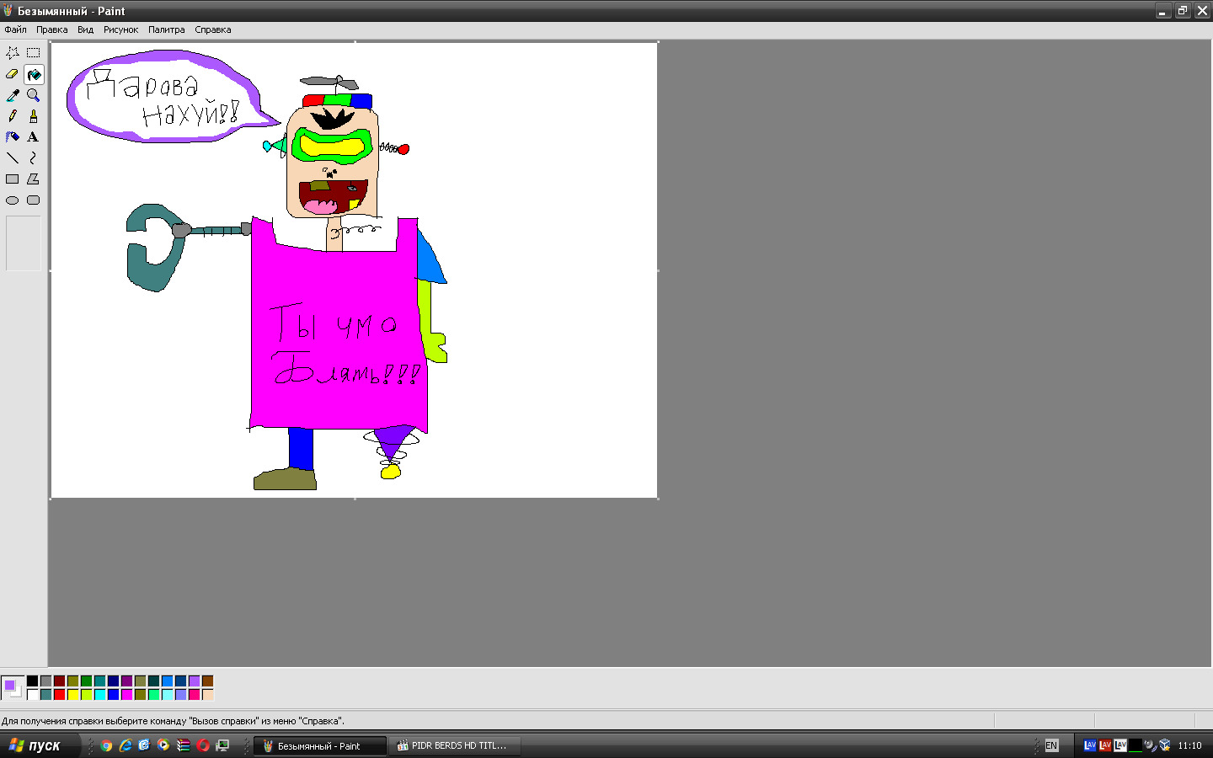Screen dimensions: 1213x758
Task: Choose the Rounded Rectangle tool
Action: (34, 200)
